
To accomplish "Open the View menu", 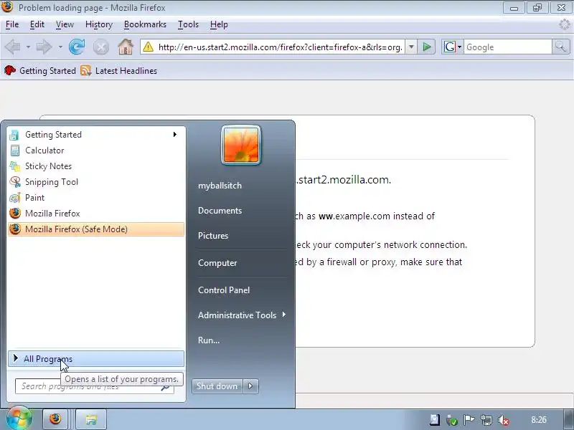I will [65, 24].
